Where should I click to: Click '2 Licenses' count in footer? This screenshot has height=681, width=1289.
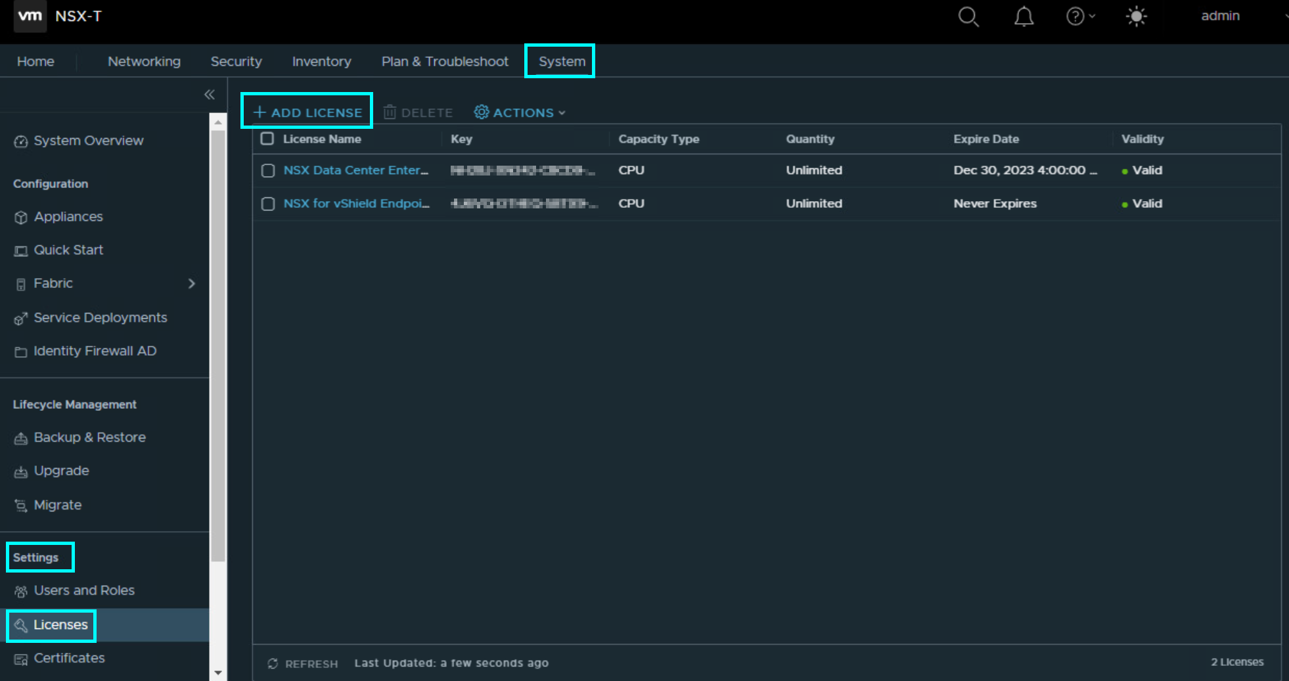pyautogui.click(x=1237, y=662)
